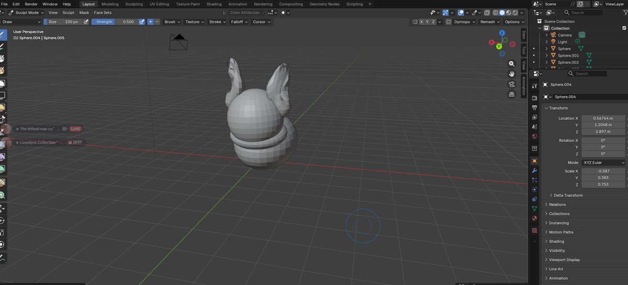The width and height of the screenshot is (628, 285).
Task: Click the move view hand gizmo
Action: 512,74
